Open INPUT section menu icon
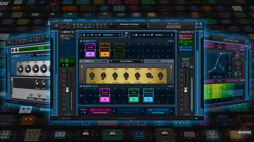 73,32
